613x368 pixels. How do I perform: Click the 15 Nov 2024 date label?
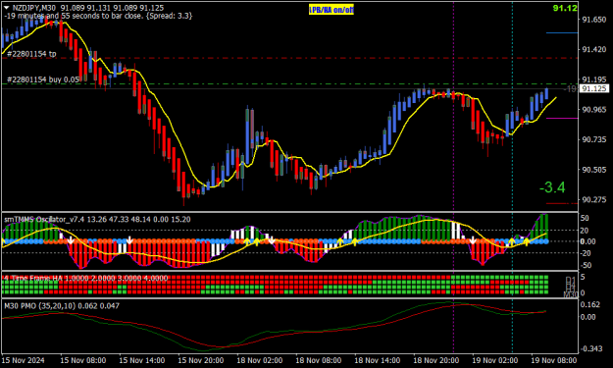pos(24,360)
